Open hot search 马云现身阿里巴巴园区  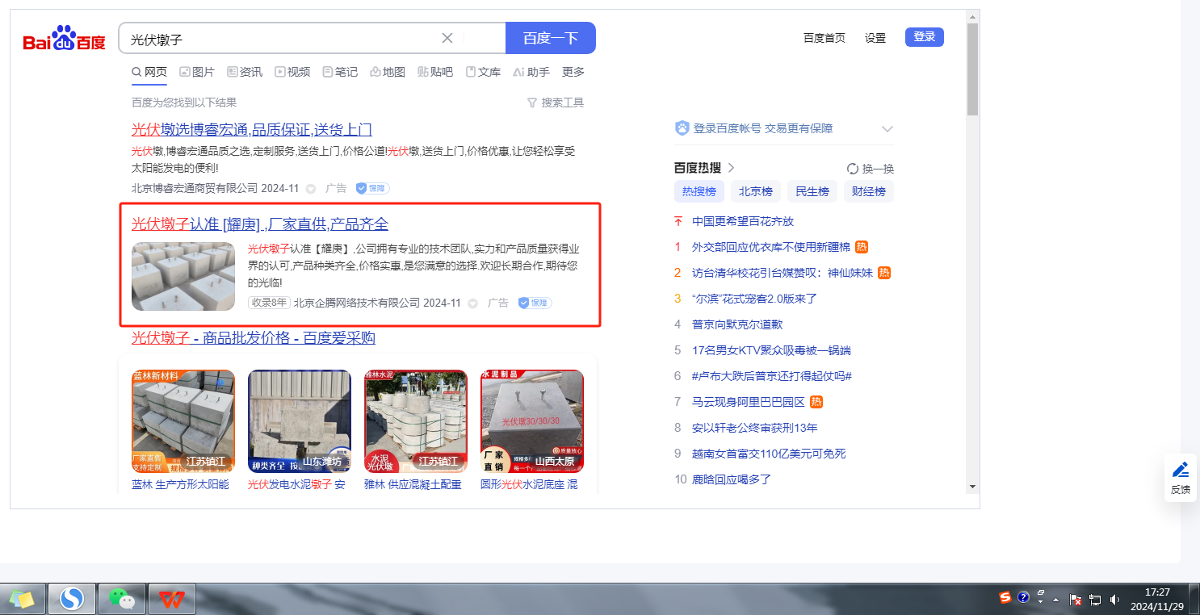coord(749,402)
